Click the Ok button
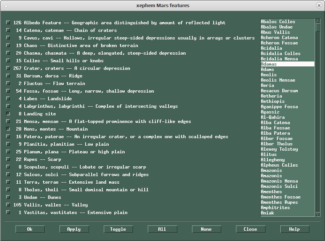This screenshot has height=241, width=325. (30, 229)
